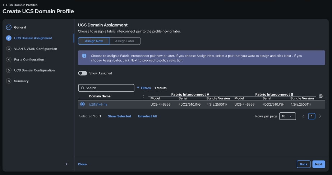Viewport: 332px width, 175px height.
Task: Choose the Assign Later option
Action: click(x=125, y=41)
